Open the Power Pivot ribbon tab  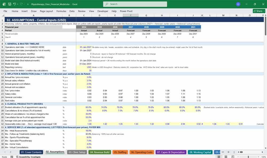126,11
